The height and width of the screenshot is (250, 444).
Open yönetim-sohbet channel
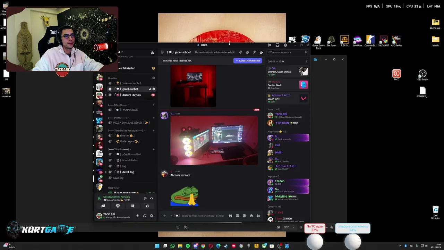(131, 154)
